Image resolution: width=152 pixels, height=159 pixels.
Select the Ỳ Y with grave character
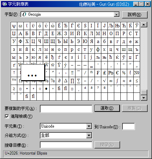59,65
